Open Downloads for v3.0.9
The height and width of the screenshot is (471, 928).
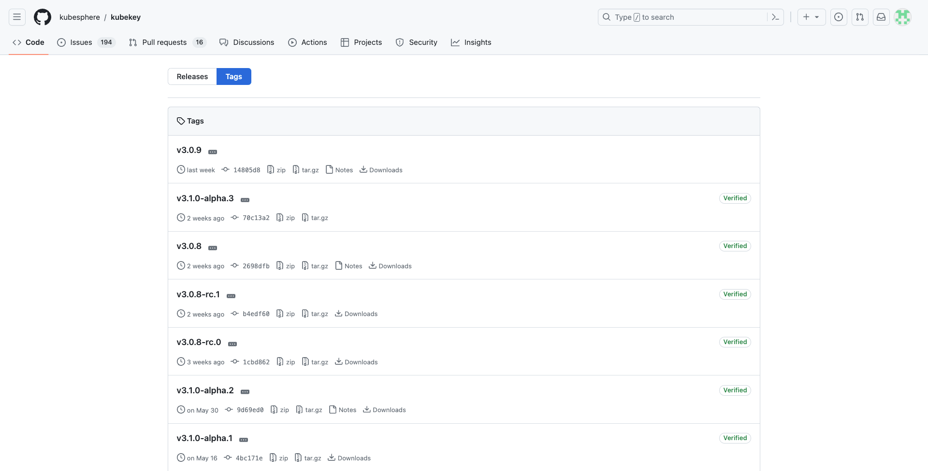tap(381, 170)
